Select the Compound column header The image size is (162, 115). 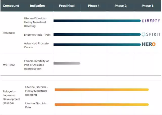coord(11,6)
